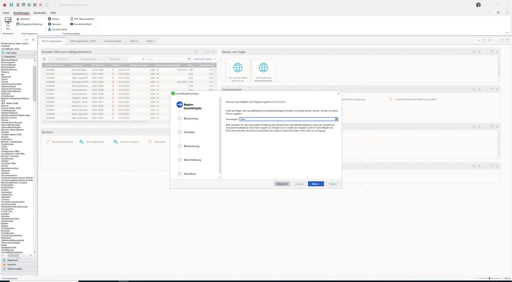The height and width of the screenshot is (282, 512).
Task: Open the Vorverlegen dropdown in the wizard
Action: 336,119
